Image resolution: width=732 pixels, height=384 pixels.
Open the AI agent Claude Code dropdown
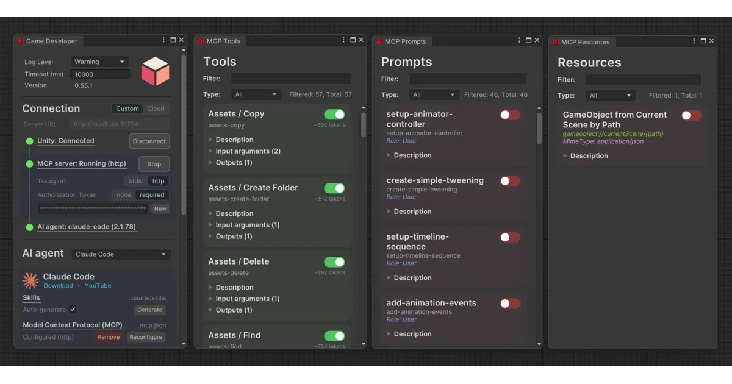click(x=121, y=254)
